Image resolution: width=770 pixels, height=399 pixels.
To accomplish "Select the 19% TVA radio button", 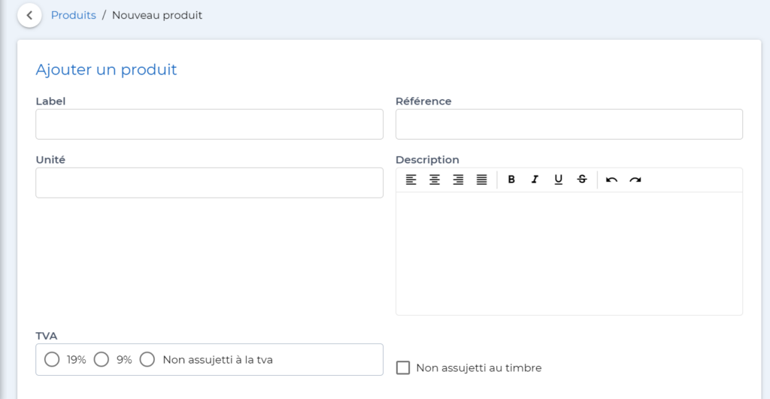I will point(52,360).
